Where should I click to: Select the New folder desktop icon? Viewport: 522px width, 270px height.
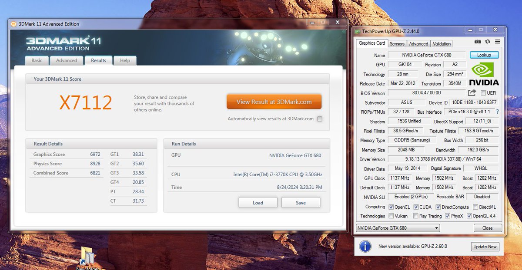point(88,258)
